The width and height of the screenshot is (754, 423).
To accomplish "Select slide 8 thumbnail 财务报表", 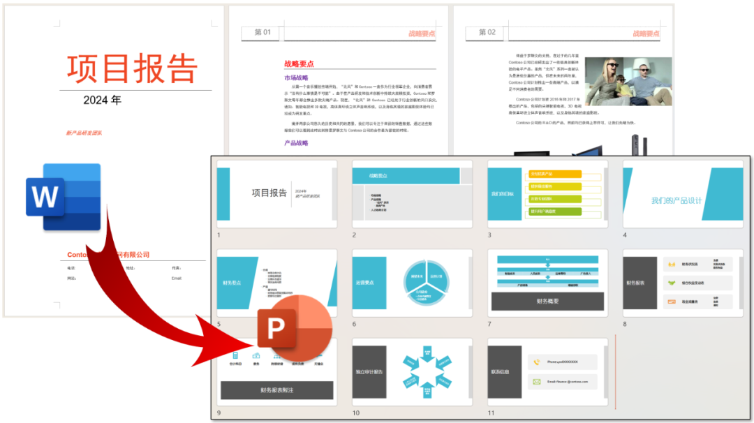I will click(x=683, y=283).
